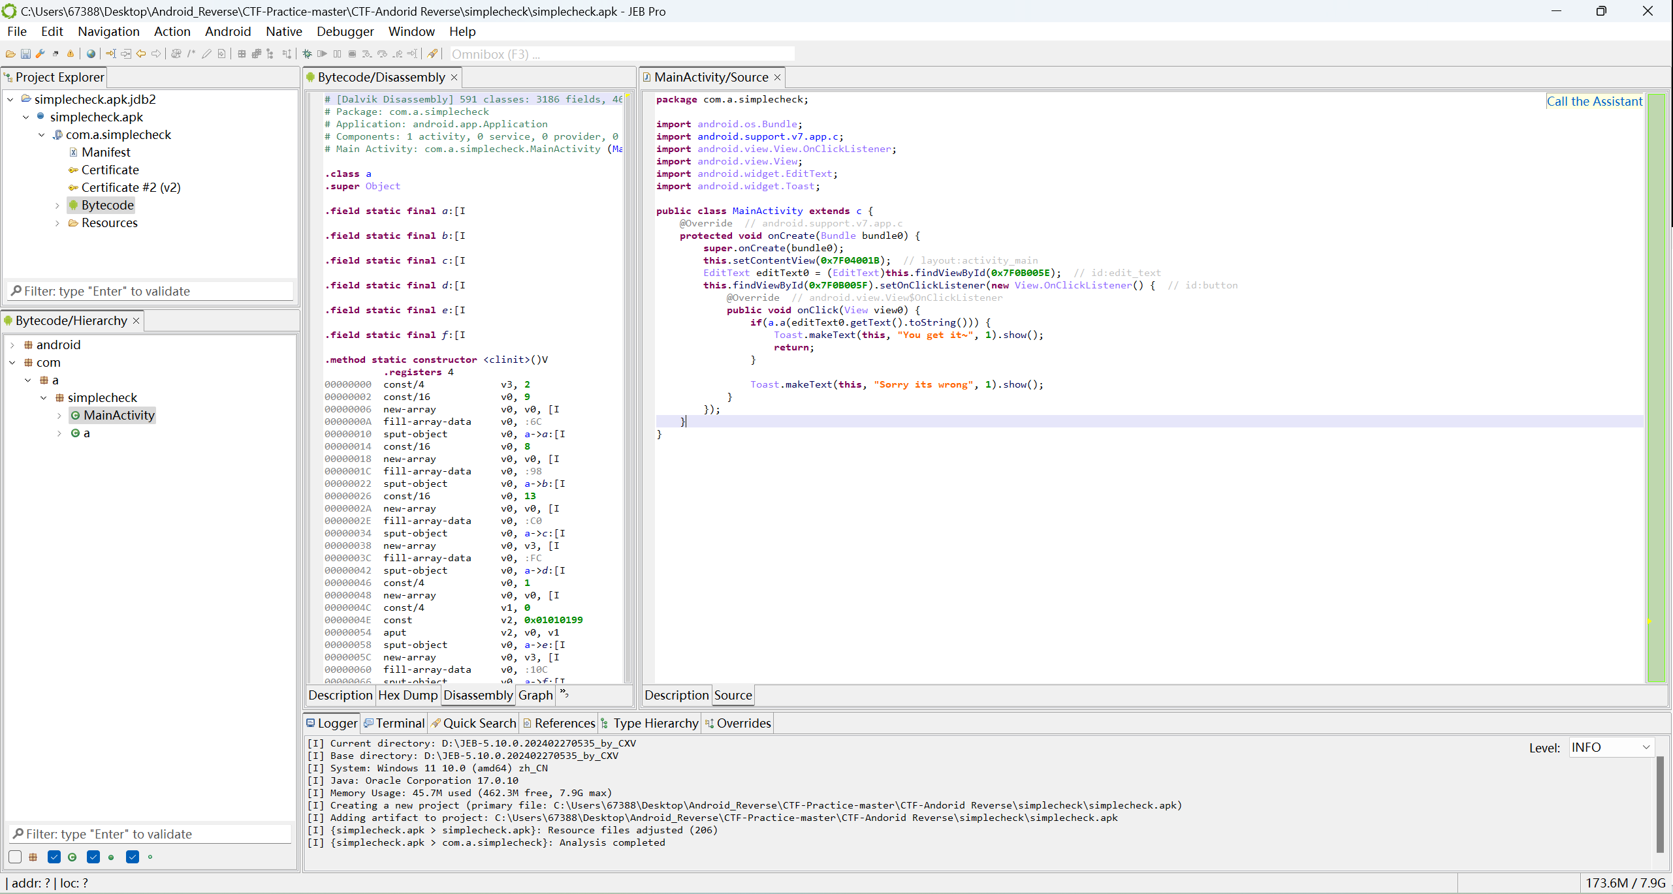The width and height of the screenshot is (1673, 894).
Task: Open the logger Level INFO dropdown
Action: (1611, 747)
